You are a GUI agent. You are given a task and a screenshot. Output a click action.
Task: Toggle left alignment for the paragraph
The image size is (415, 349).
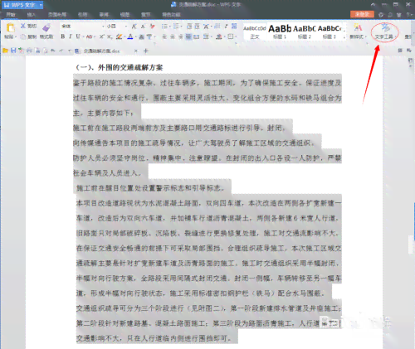[x=164, y=36]
